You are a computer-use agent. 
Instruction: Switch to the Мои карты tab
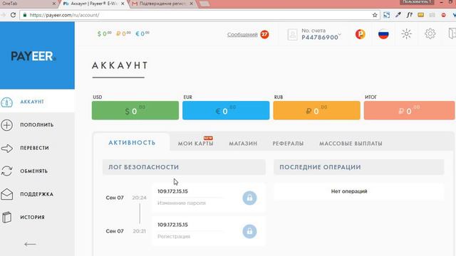(195, 144)
